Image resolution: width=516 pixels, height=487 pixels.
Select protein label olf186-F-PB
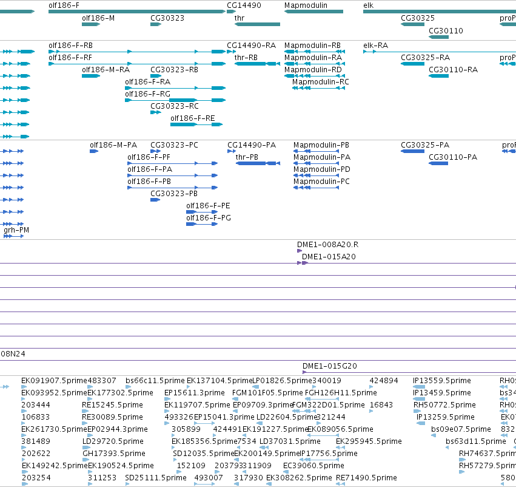[x=149, y=182]
